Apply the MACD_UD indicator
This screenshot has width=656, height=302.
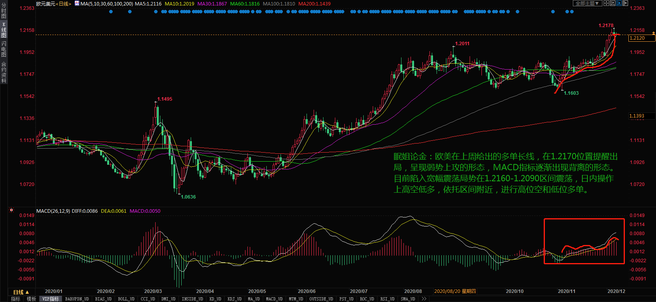(x=274, y=299)
